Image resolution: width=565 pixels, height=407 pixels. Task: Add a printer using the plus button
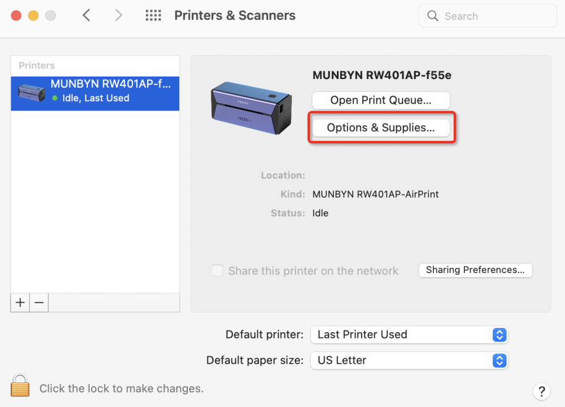click(x=20, y=303)
